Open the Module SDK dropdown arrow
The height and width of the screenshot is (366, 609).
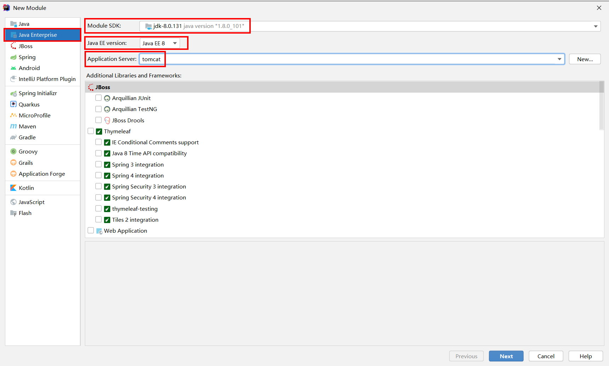tap(596, 26)
